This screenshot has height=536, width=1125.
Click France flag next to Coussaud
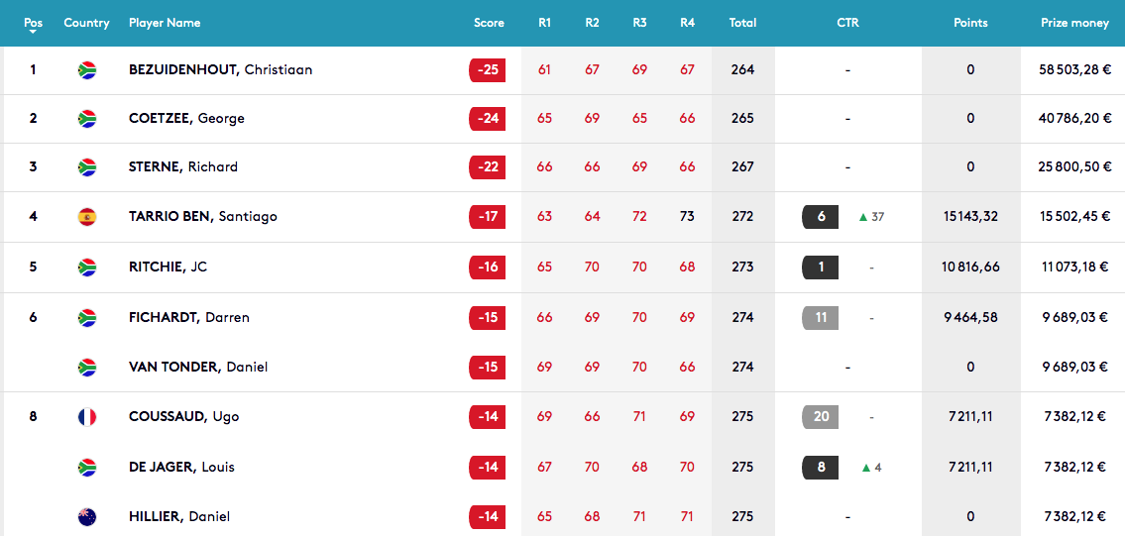pos(87,417)
